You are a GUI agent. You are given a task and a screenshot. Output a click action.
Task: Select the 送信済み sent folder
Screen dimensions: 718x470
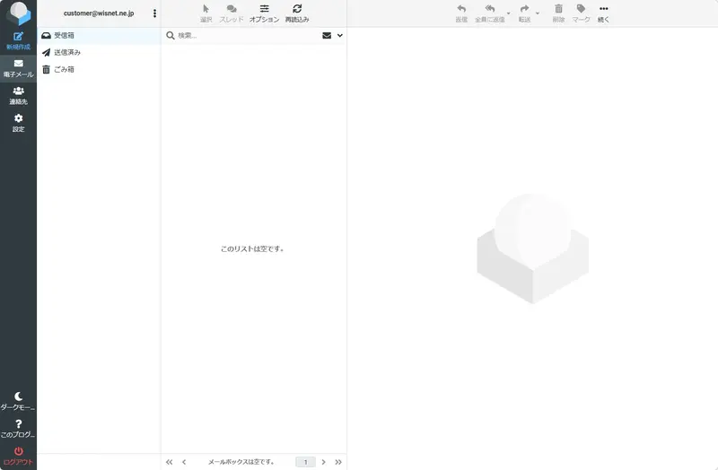click(x=67, y=52)
